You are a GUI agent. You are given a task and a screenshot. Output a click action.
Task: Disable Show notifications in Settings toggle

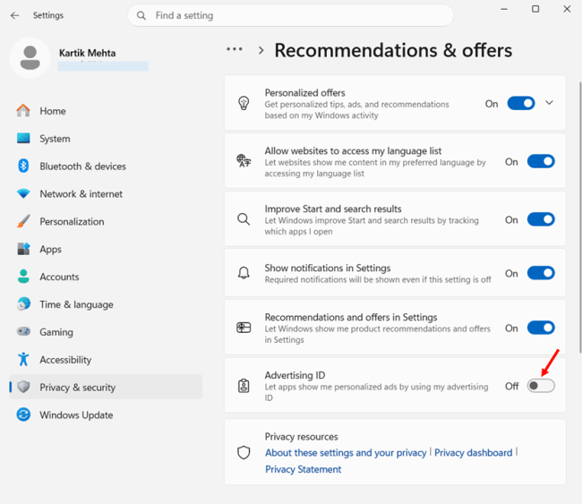tap(541, 273)
